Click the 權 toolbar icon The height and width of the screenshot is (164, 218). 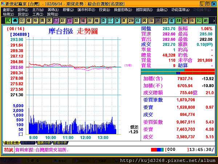pyautogui.click(x=97, y=20)
